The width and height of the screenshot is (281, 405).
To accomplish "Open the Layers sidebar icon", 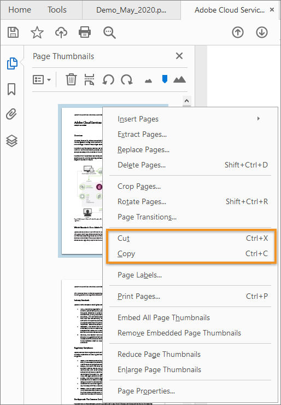I will pos(12,141).
